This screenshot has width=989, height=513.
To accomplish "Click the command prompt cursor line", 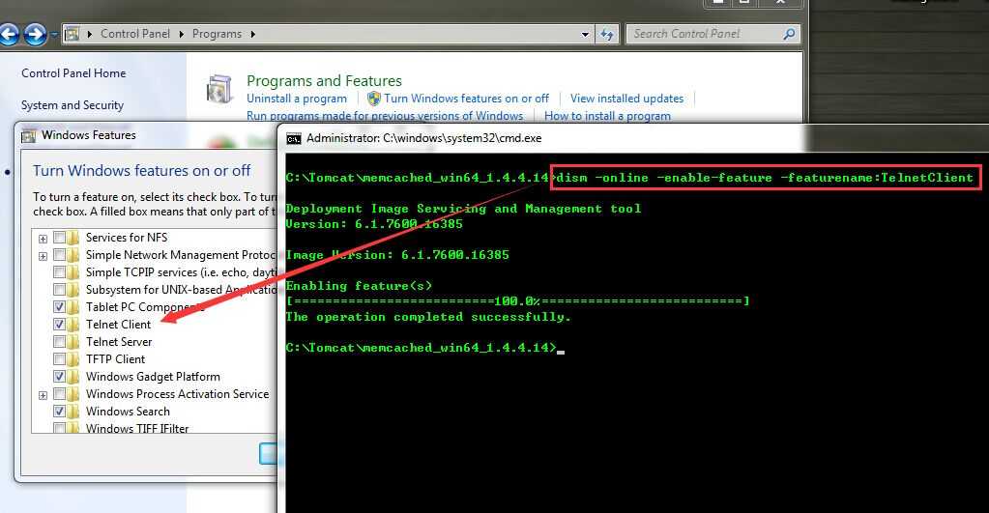I will click(425, 347).
